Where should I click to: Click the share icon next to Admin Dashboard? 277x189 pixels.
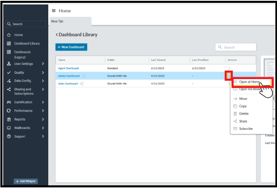(x=84, y=76)
